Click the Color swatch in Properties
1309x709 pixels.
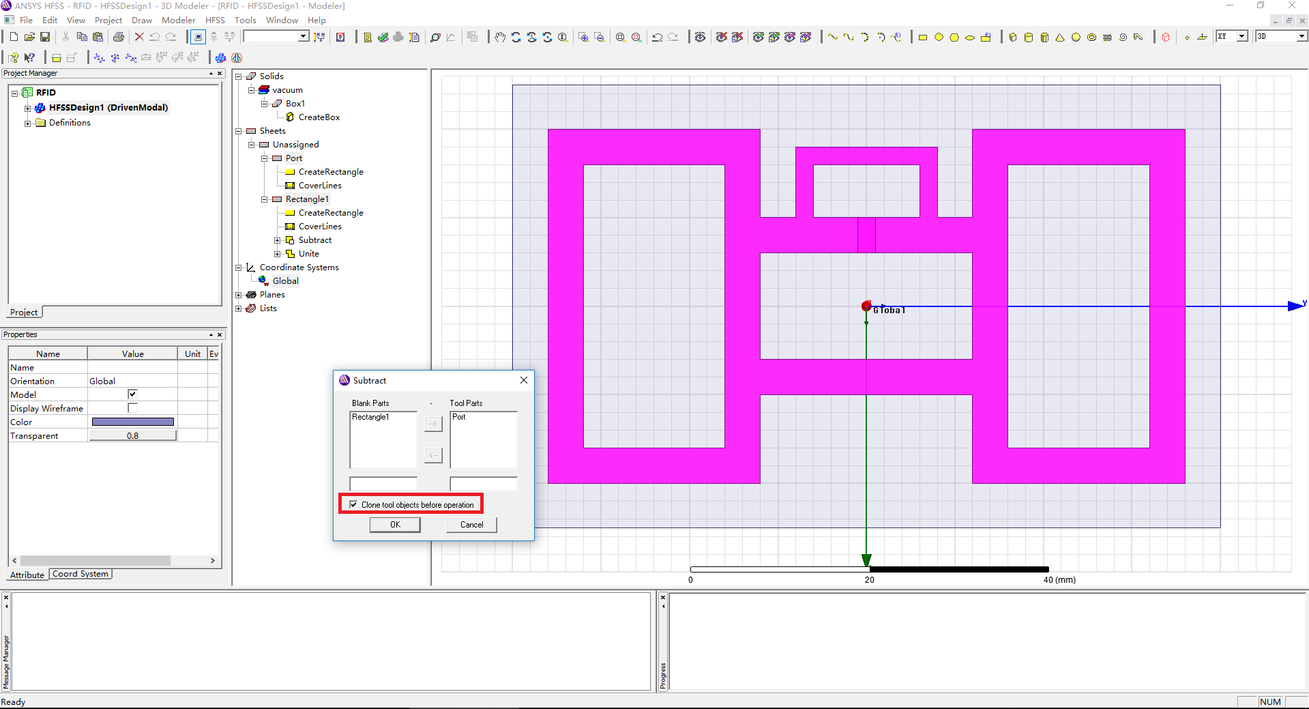coord(132,422)
